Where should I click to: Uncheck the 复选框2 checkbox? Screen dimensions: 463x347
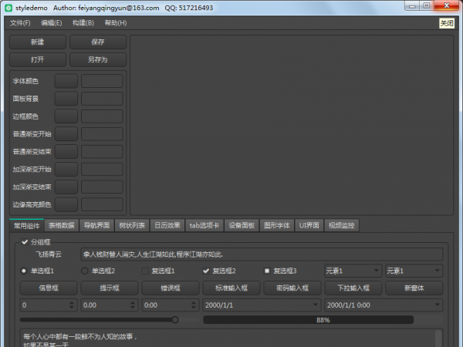coord(206,271)
